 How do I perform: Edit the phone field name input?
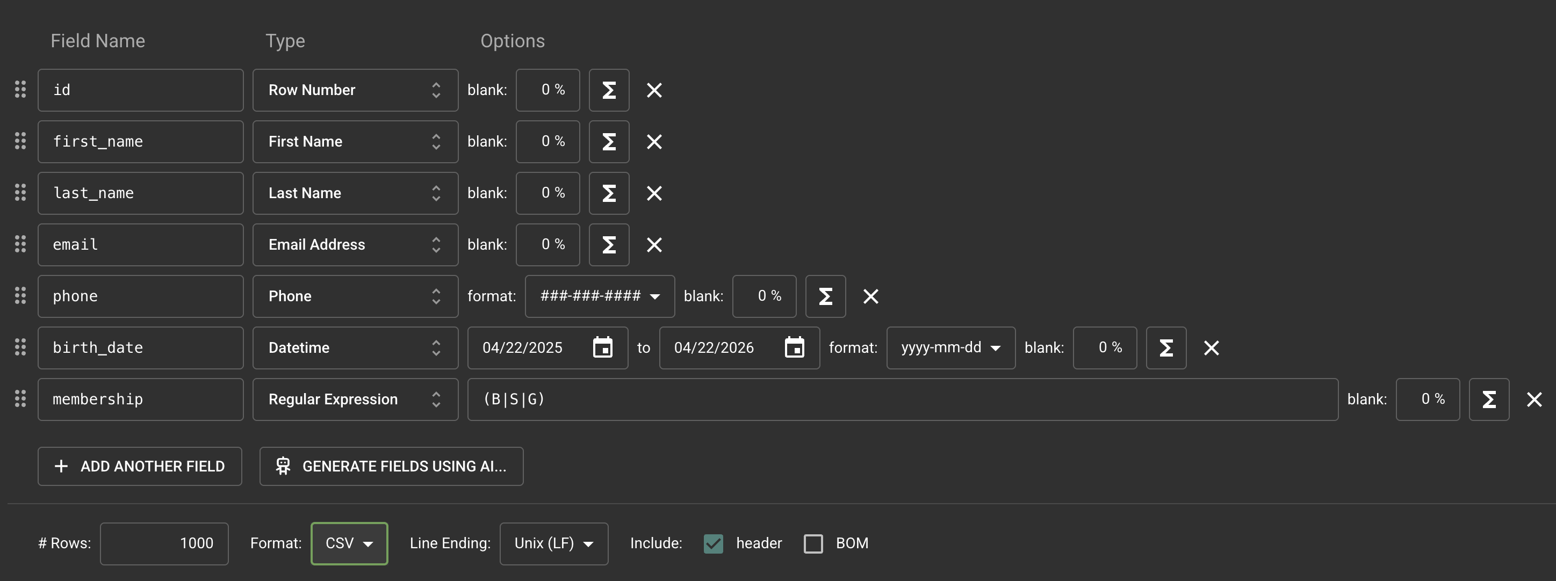tap(140, 296)
